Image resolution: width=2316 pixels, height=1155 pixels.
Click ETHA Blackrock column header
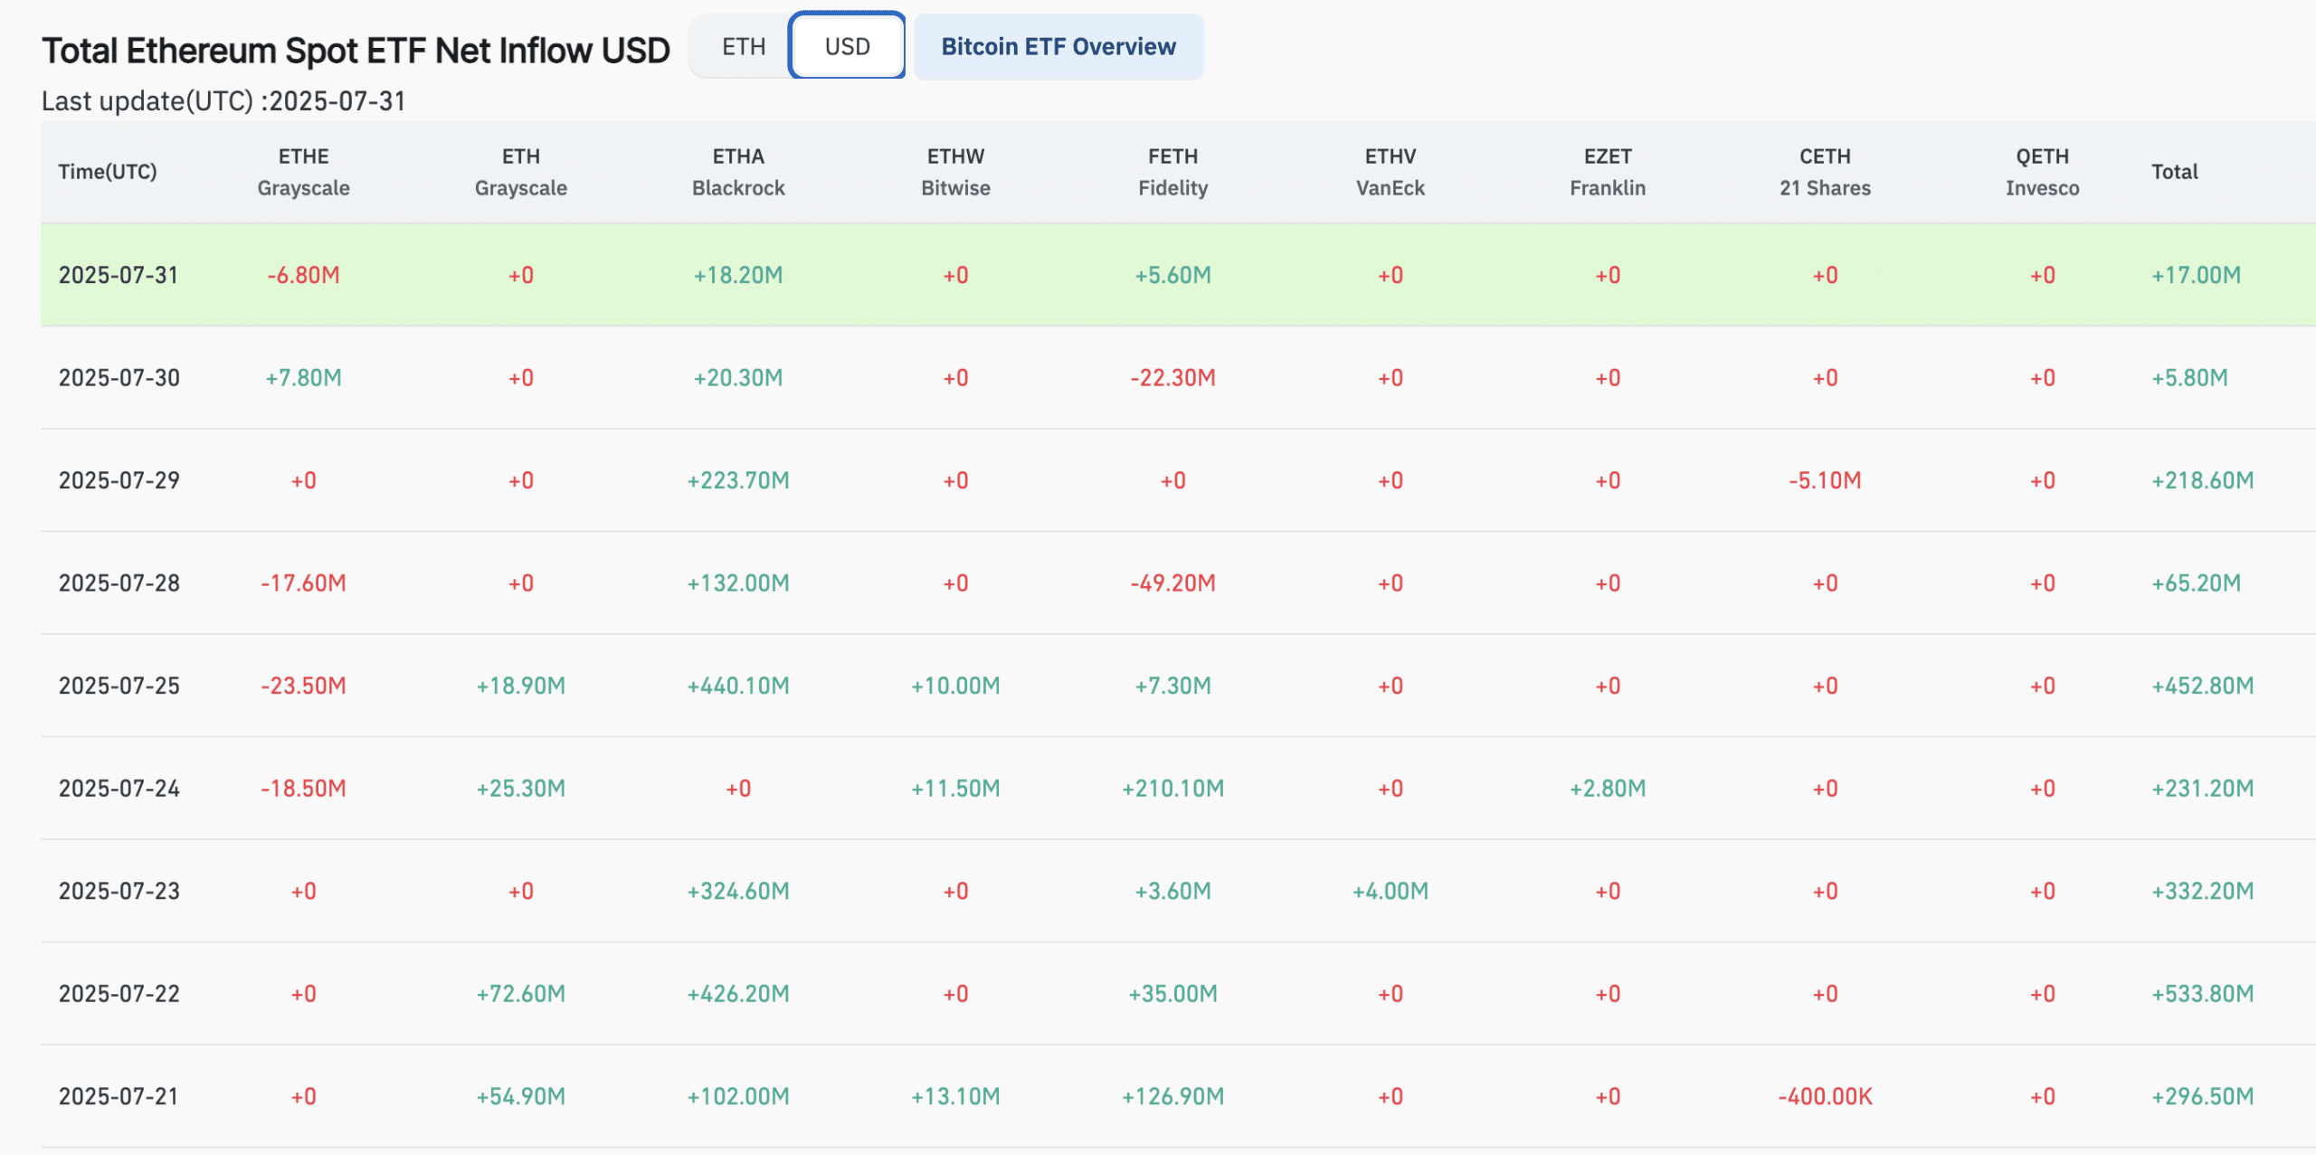tap(737, 172)
